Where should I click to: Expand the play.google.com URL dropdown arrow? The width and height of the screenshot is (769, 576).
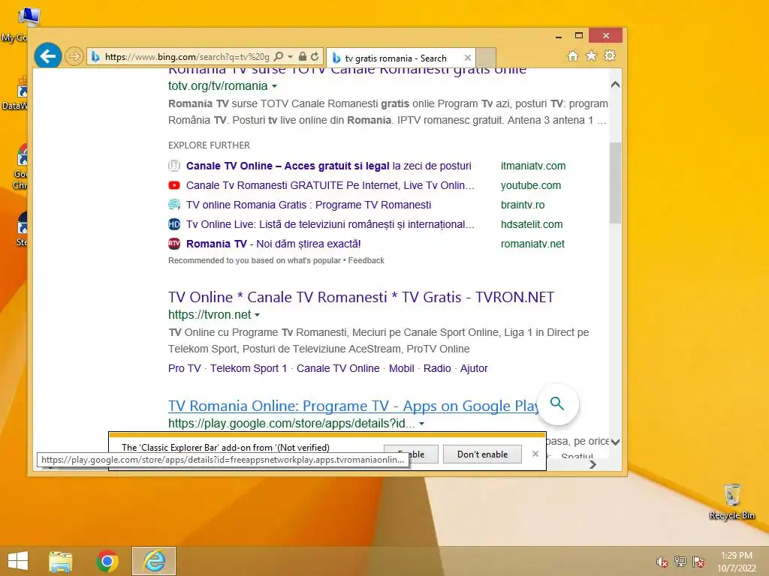tap(421, 424)
